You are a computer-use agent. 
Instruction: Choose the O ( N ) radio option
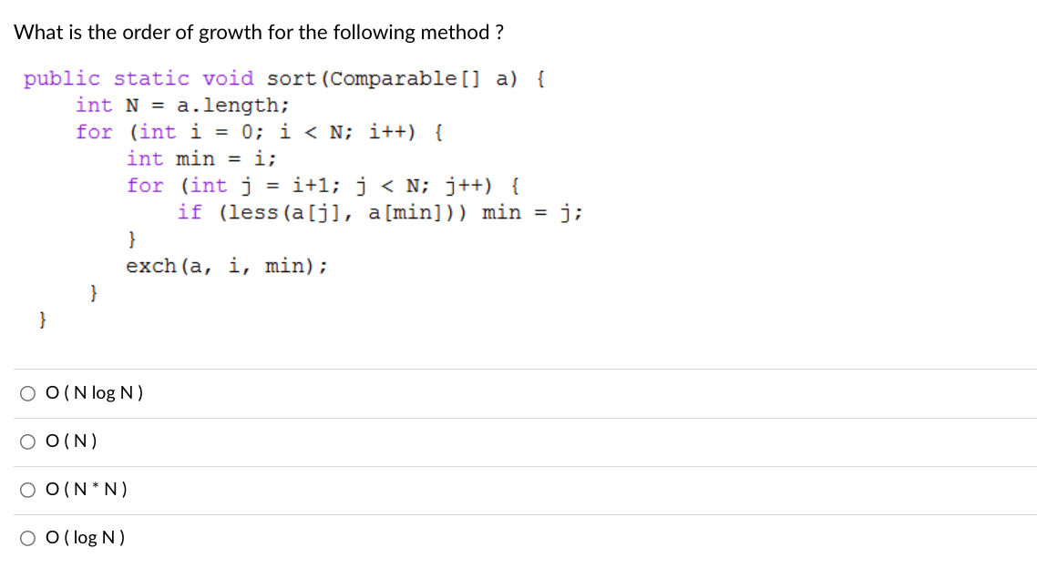click(x=27, y=441)
